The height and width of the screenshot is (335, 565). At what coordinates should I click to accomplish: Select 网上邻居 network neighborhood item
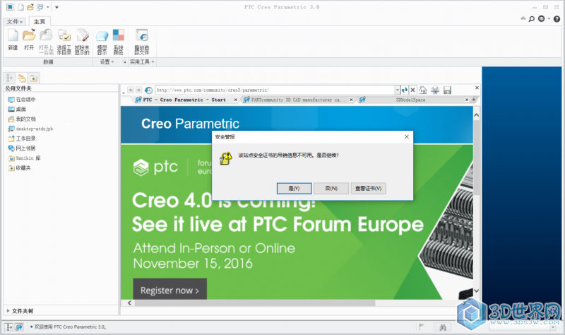pos(22,148)
